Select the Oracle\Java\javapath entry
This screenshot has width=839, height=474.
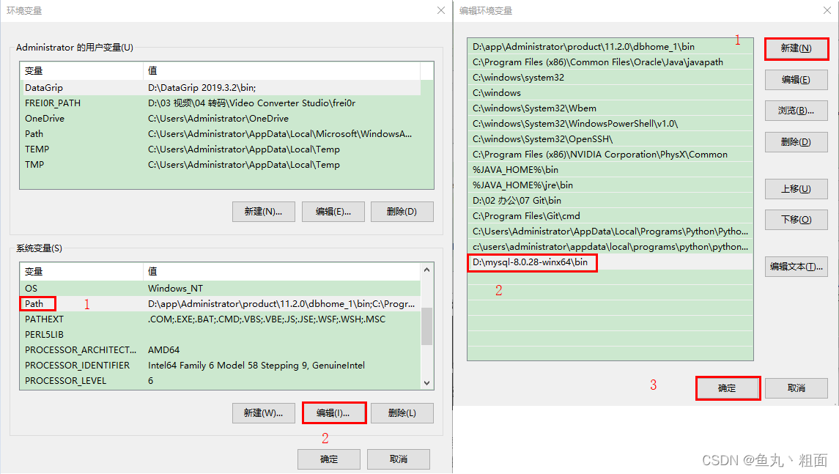coord(610,62)
